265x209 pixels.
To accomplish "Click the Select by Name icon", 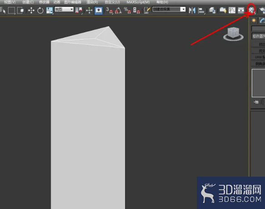I will (x=3, y=10).
